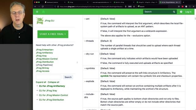The width and height of the screenshot is (196, 110).
Task: Click the shield tracking-protection icon in address bar
Action: [x=55, y=6]
